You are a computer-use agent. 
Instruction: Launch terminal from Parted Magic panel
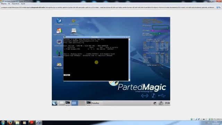(68, 103)
